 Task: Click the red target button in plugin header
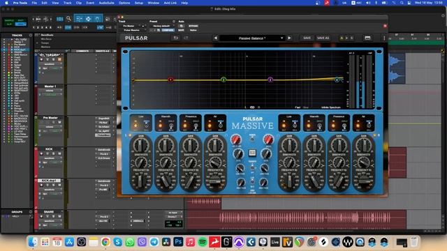(385, 26)
